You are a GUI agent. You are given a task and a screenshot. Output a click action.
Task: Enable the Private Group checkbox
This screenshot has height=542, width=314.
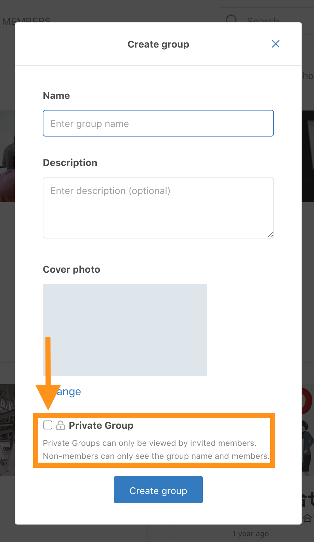[48, 425]
